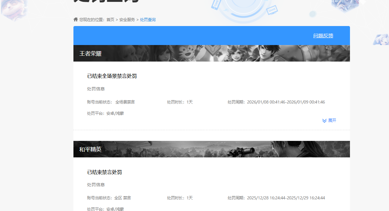Click the 已结束全场景禁言处罚 title
The height and width of the screenshot is (211, 389).
click(x=112, y=76)
